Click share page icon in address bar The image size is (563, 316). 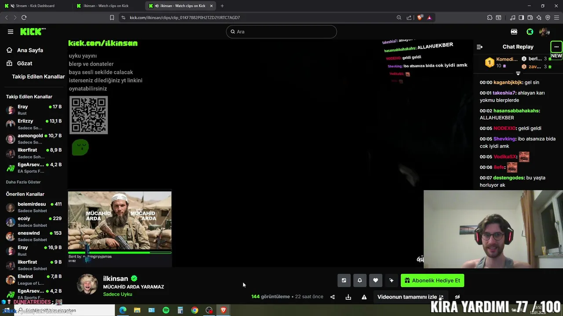coord(409,18)
